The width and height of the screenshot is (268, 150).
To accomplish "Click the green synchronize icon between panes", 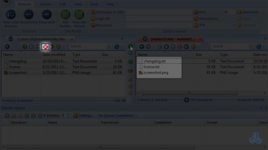I will click(x=130, y=62).
